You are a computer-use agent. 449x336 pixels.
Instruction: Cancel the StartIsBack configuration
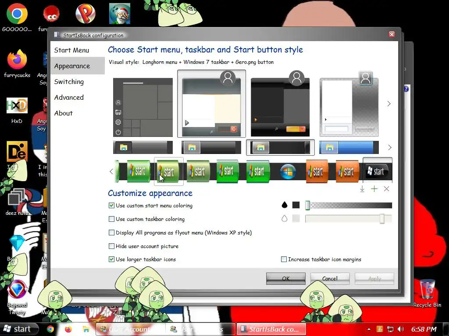point(330,279)
